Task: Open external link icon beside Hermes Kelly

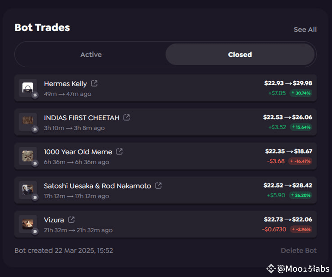Action: pyautogui.click(x=94, y=84)
